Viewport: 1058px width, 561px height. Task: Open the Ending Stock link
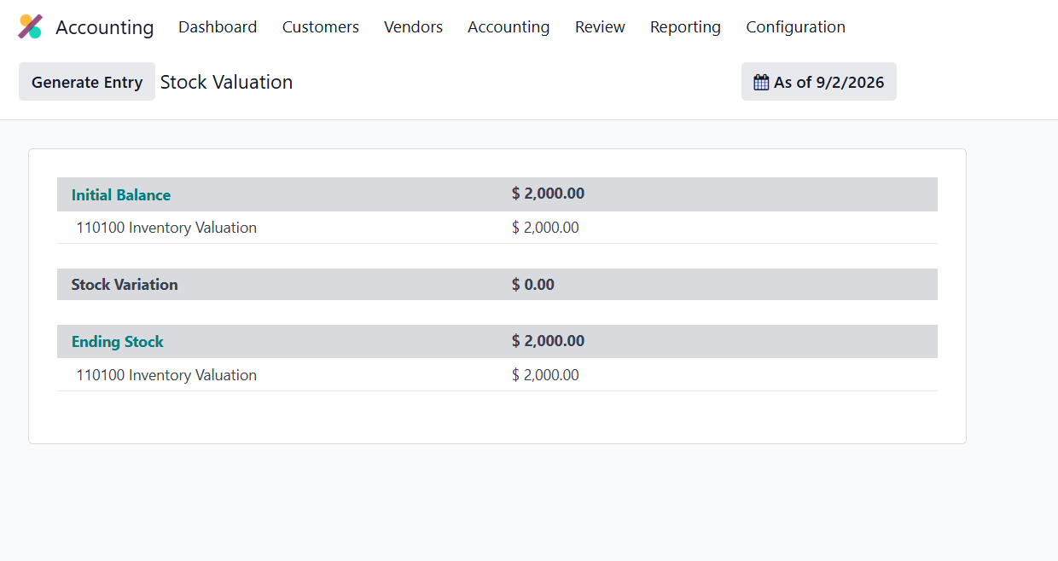click(117, 342)
